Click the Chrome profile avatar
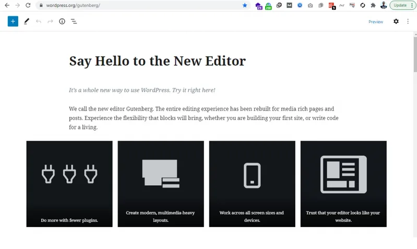 (x=384, y=5)
